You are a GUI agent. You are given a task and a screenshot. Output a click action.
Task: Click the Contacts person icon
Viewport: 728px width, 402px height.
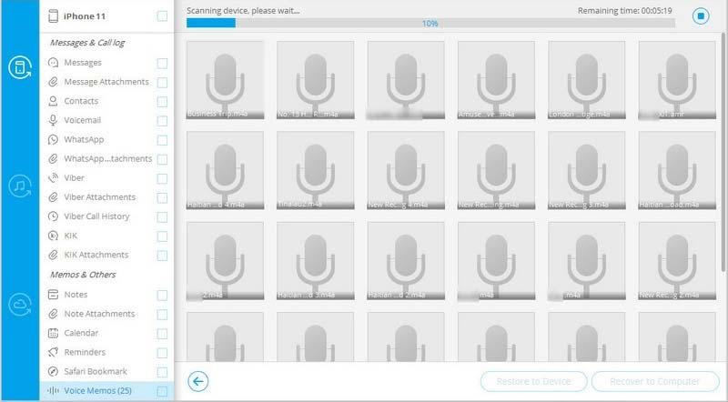tap(54, 101)
